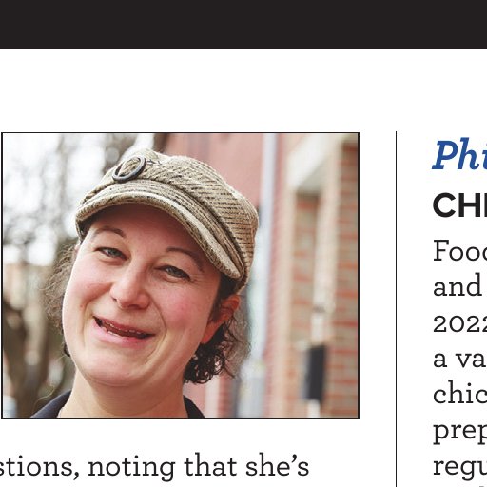This screenshot has height=487, width=487.
Task: Select the blue italic "Phi" heading
Action: pos(459,154)
